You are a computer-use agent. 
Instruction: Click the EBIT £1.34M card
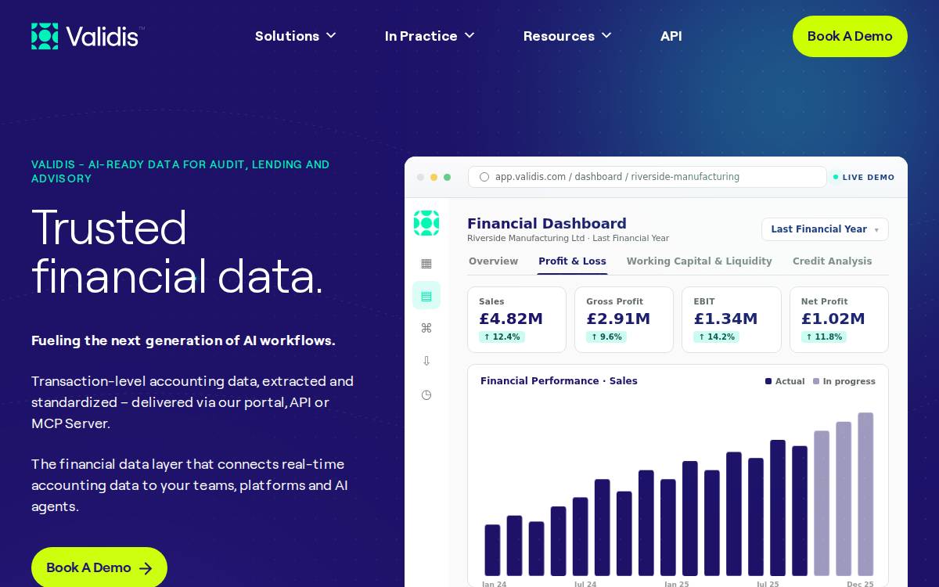tap(731, 319)
